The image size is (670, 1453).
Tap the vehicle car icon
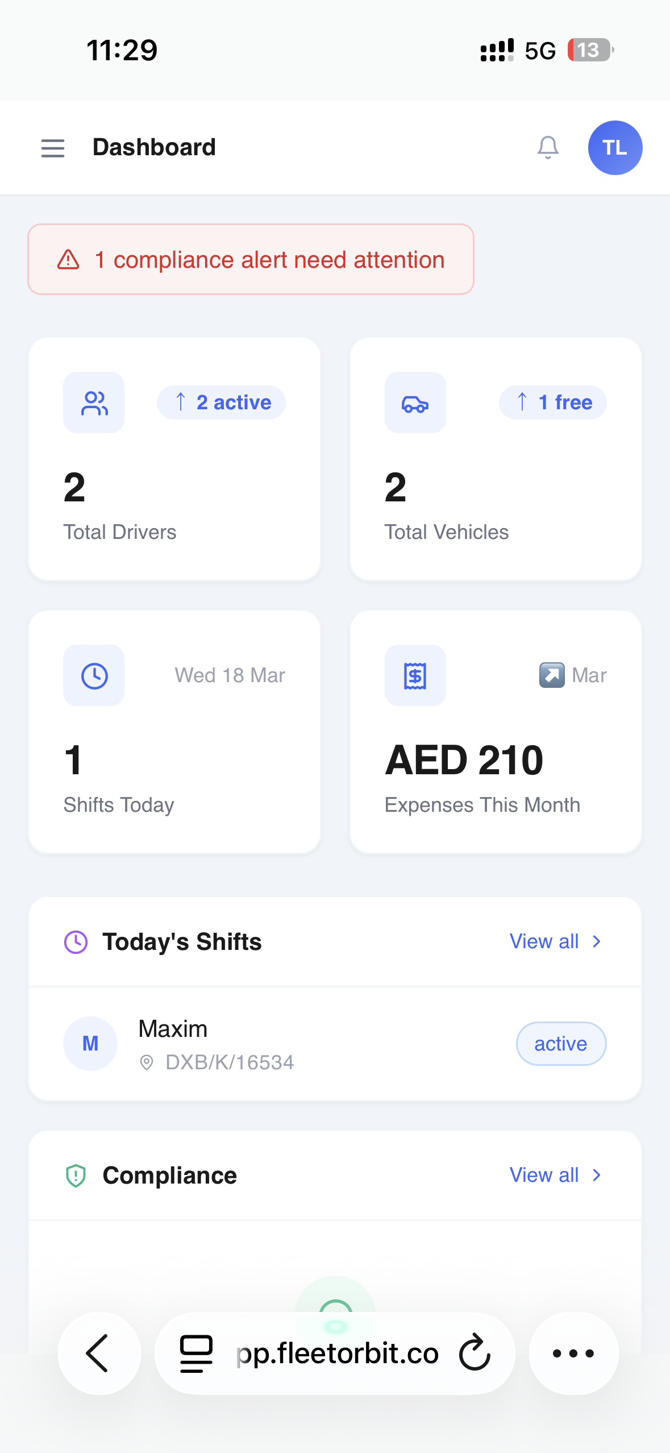coord(415,403)
